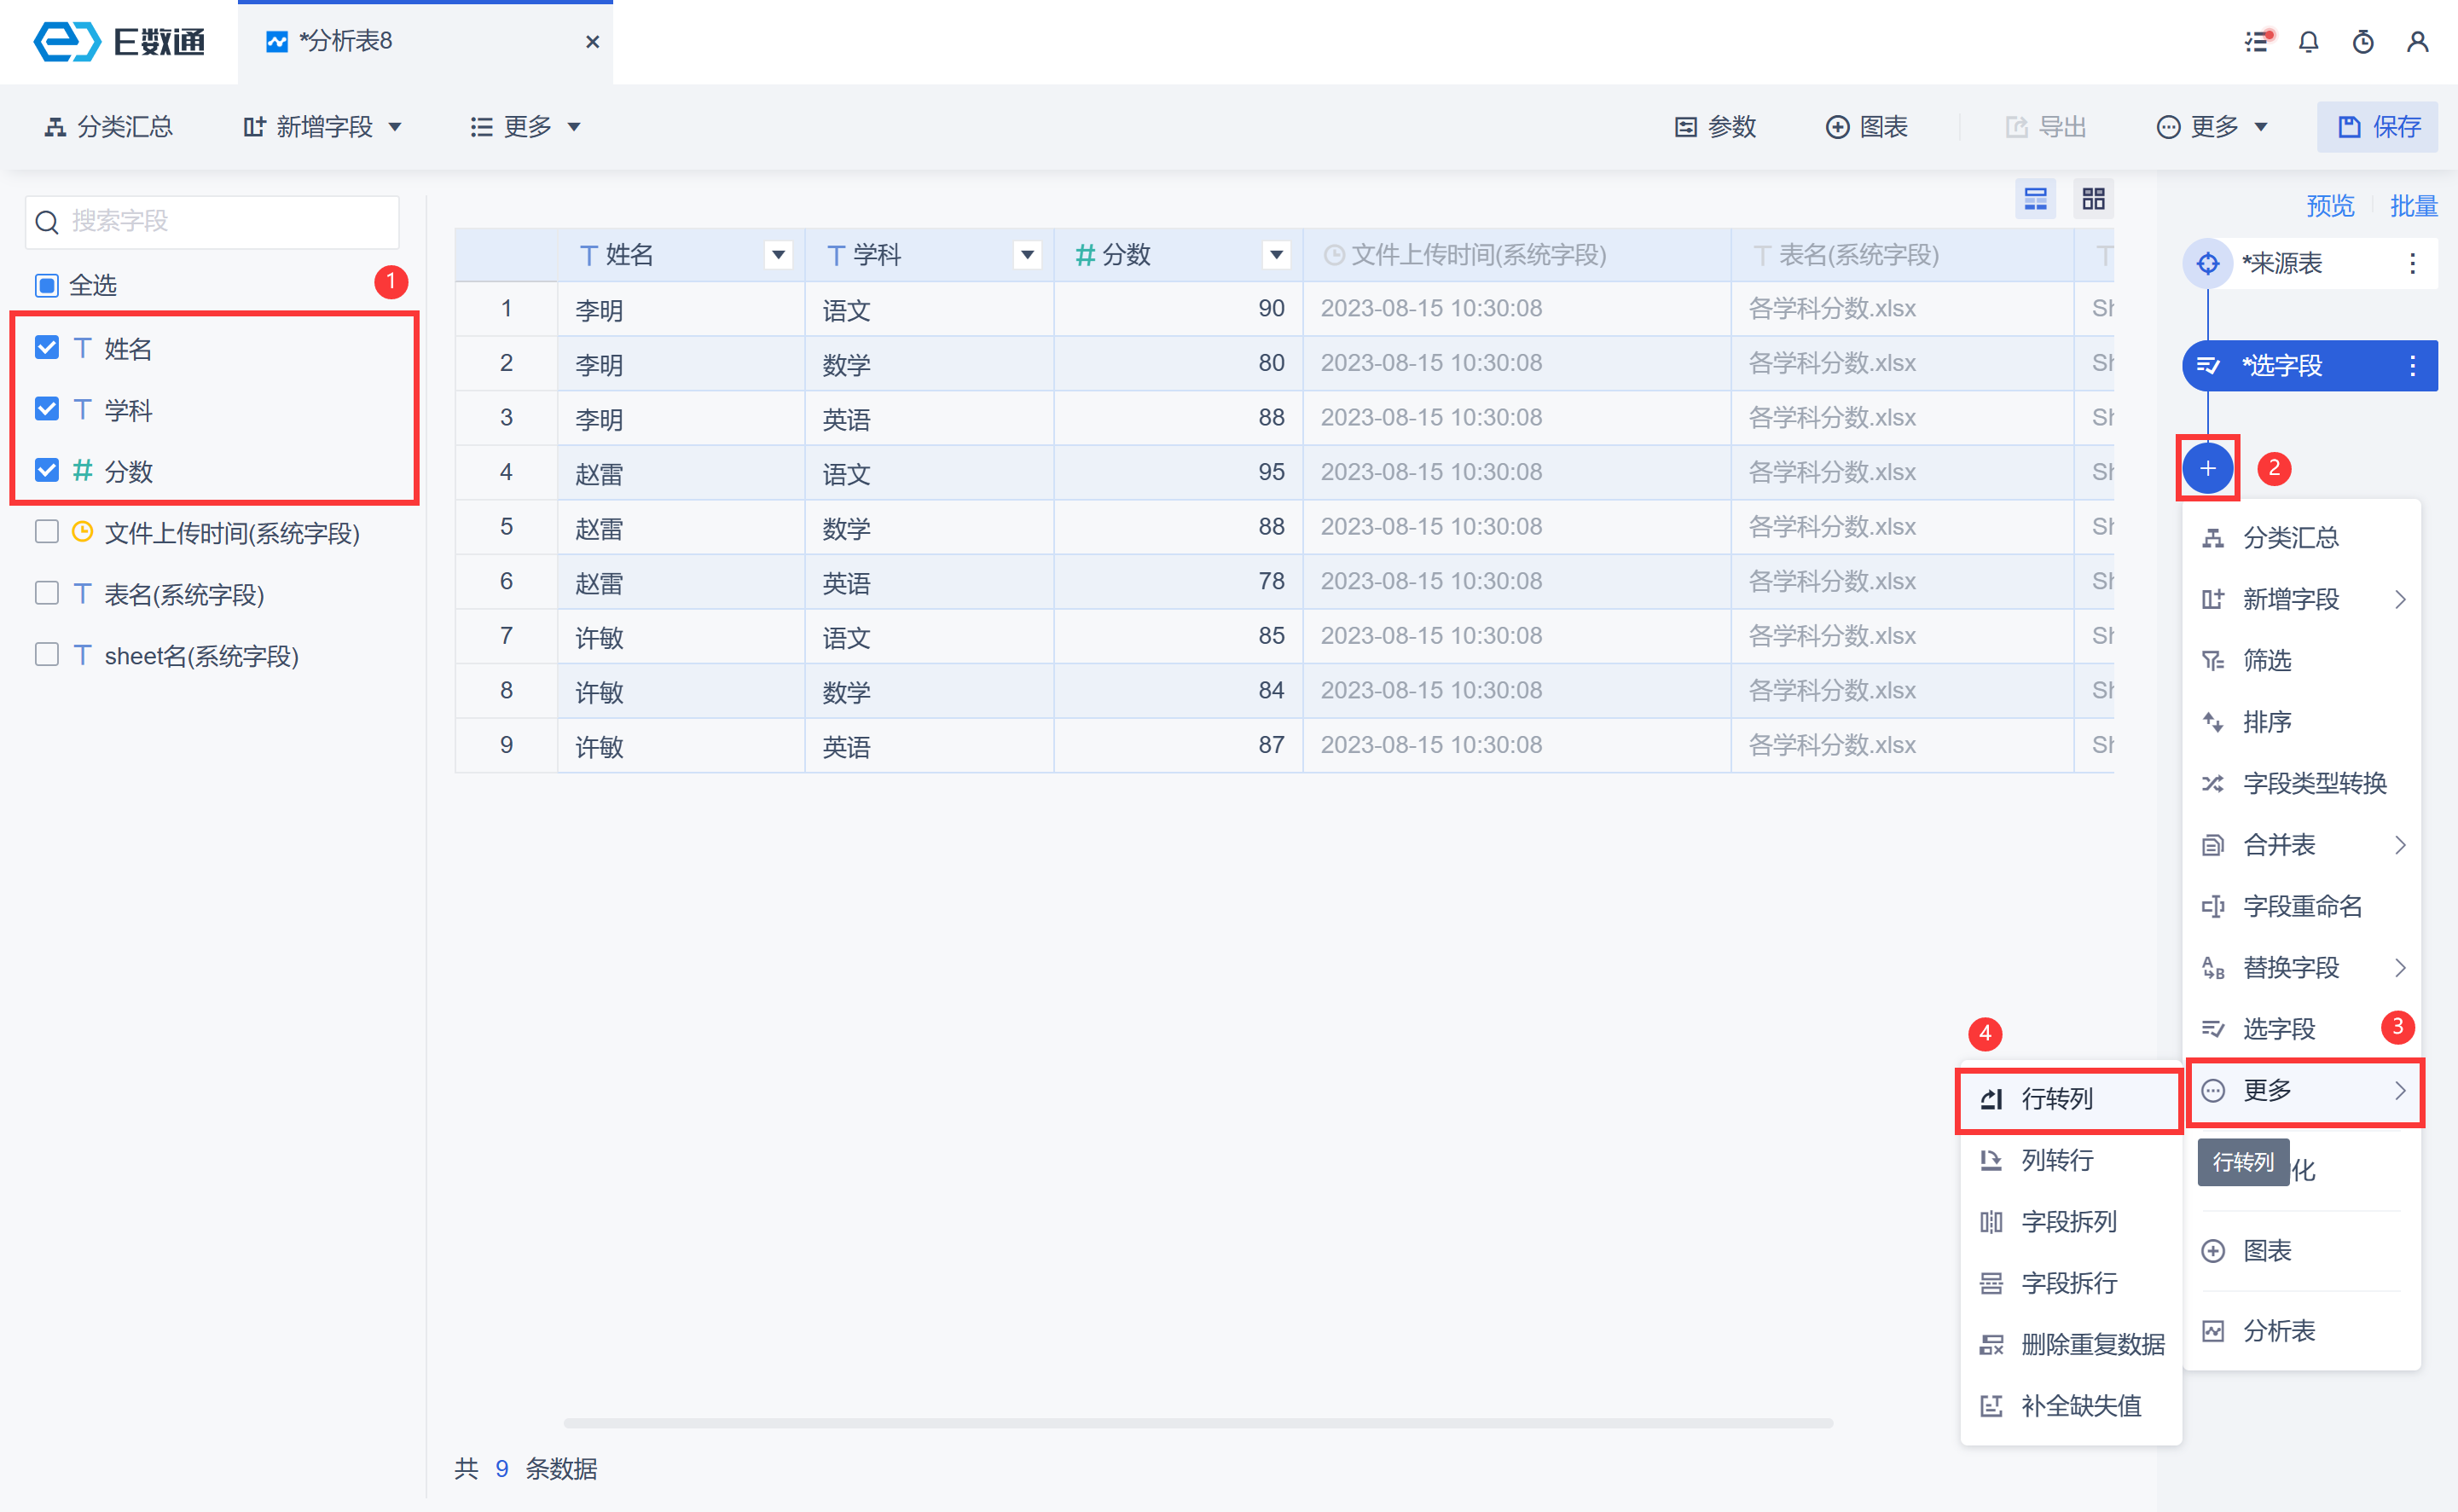The height and width of the screenshot is (1512, 2458).
Task: Click the 保存 save button
Action: [x=2377, y=127]
